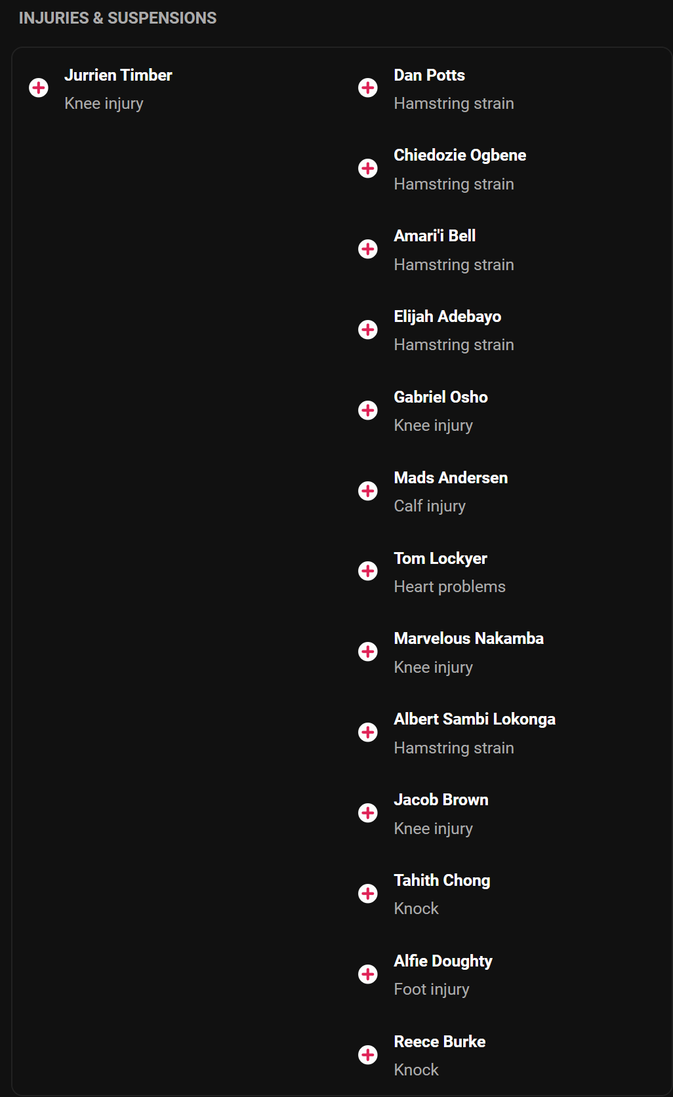The height and width of the screenshot is (1097, 673).
Task: Click the Injuries & Suspensions section heading
Action: pos(117,18)
